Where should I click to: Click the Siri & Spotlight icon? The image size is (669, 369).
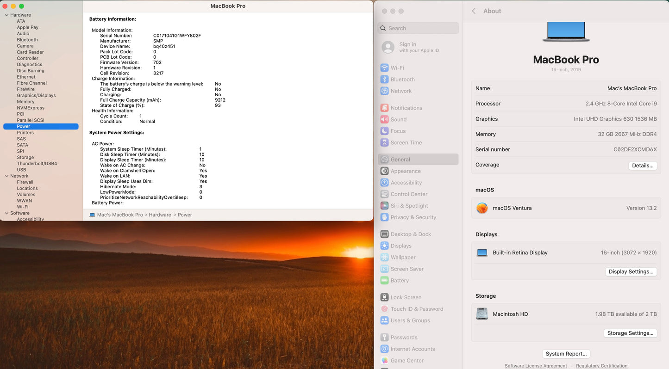[384, 206]
